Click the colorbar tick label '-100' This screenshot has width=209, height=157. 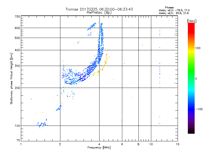pyautogui.click(x=199, y=109)
